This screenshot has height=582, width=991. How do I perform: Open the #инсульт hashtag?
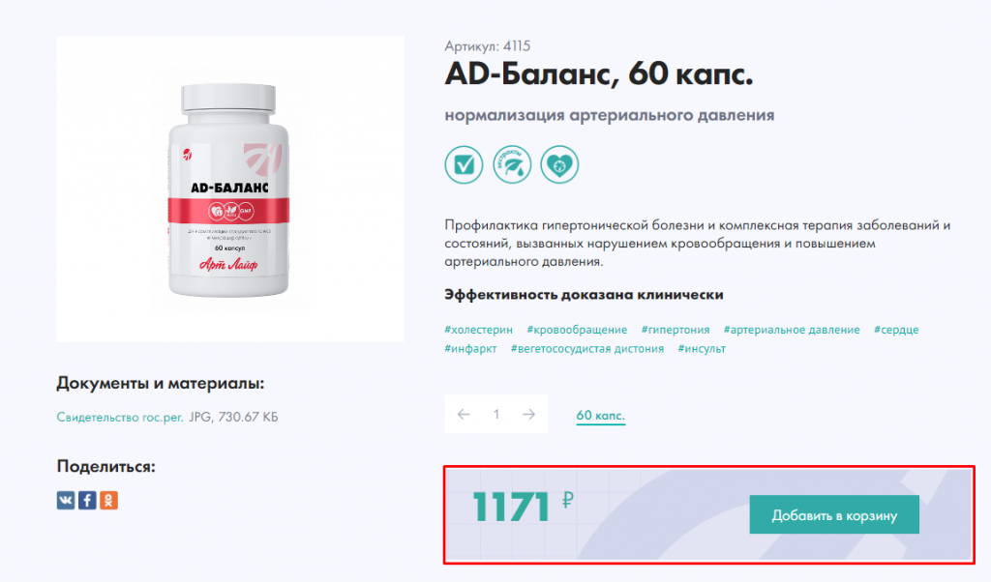(x=702, y=348)
